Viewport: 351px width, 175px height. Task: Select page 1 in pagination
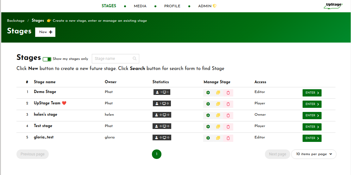(157, 154)
